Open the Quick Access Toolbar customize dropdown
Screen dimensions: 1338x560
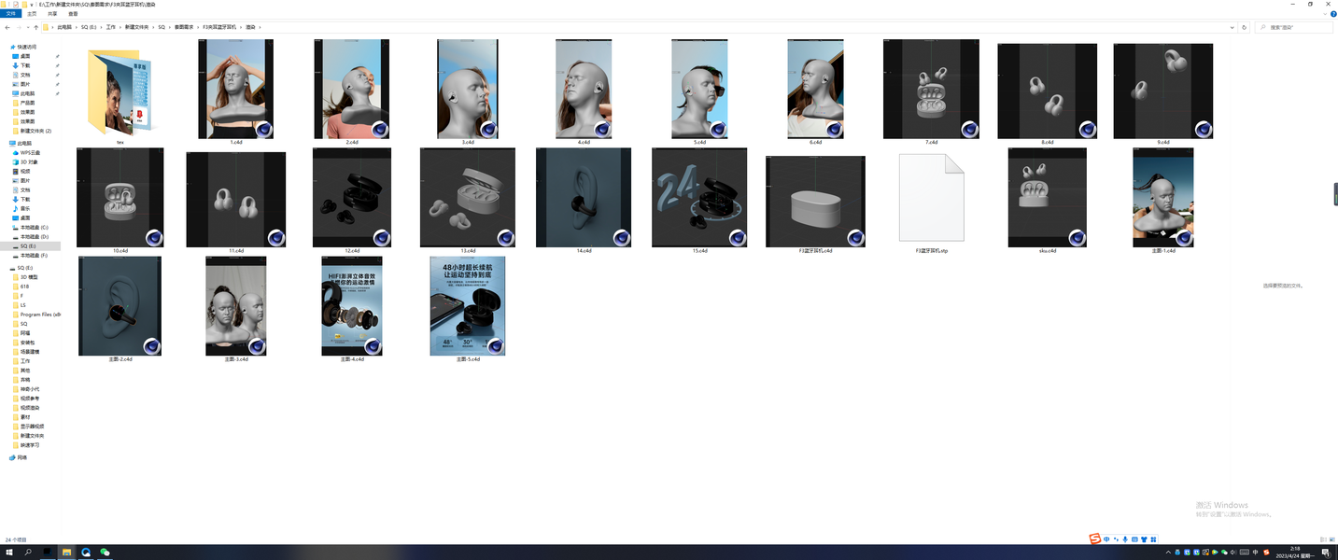coord(32,5)
